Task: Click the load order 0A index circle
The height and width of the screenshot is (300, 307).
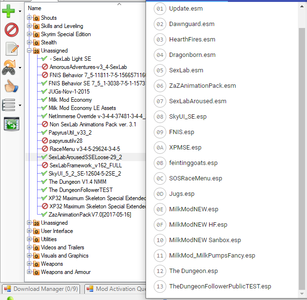Action: tap(160, 148)
